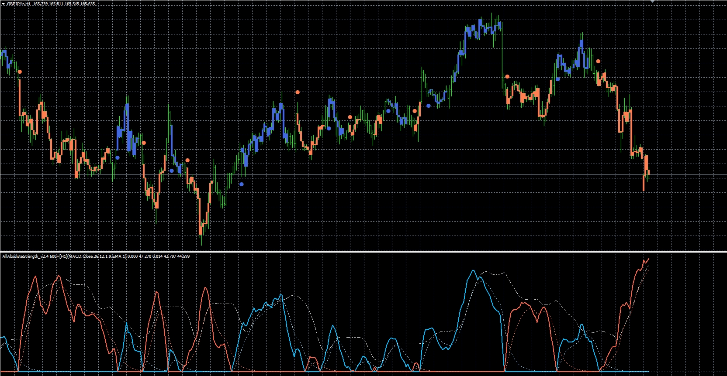Screen dimensions: 727x376
Task: Select the rightmost orange signal dot
Action: [x=598, y=62]
